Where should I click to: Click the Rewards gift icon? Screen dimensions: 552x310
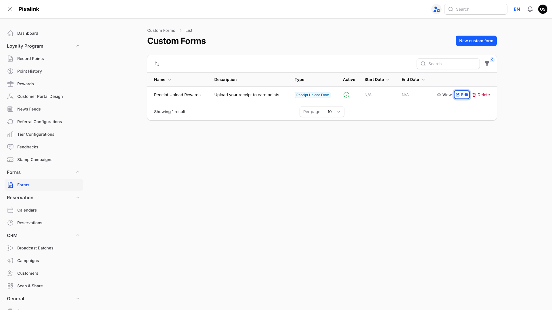10,84
